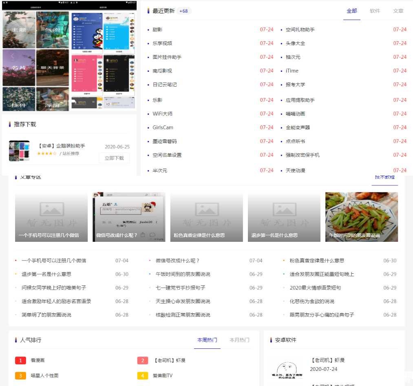This screenshot has height=386, width=413.
Task: Open the 本周热门 ranking tab
Action: [x=207, y=340]
